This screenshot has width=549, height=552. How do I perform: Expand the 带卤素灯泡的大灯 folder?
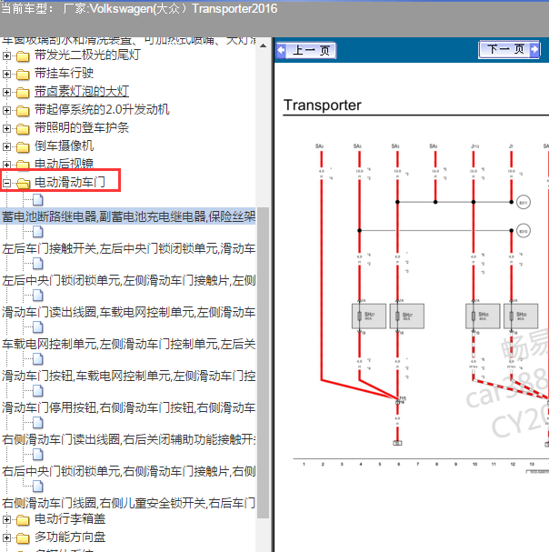[6, 92]
